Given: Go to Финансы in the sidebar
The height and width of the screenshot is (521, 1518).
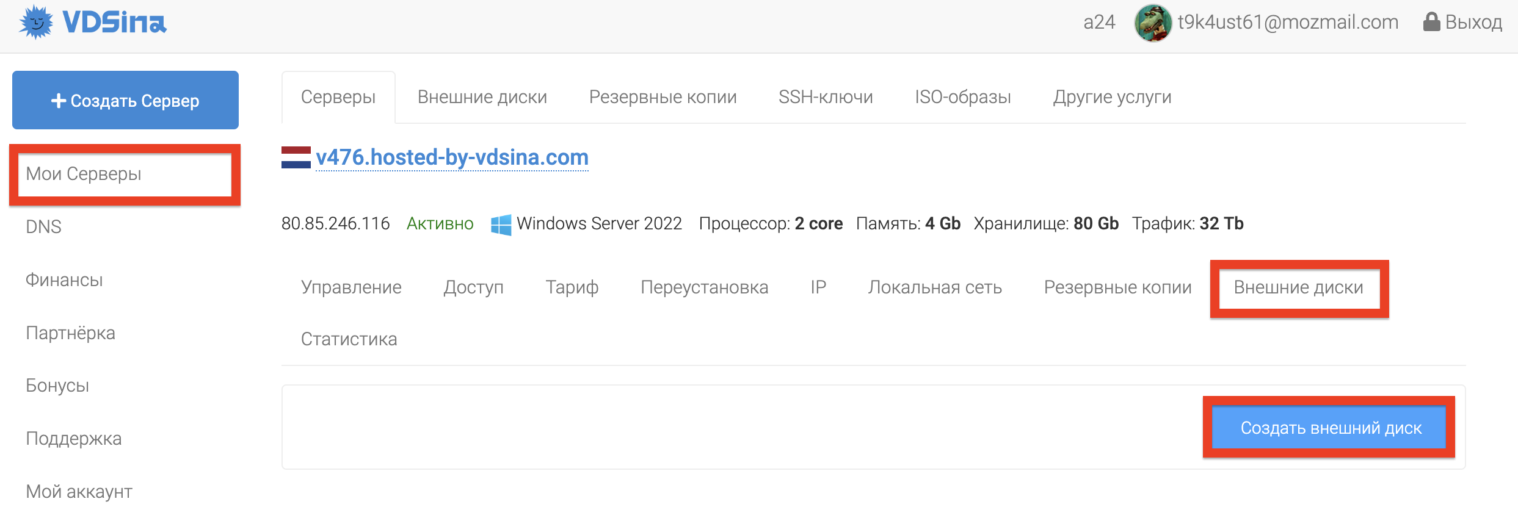Looking at the screenshot, I should click(x=64, y=280).
